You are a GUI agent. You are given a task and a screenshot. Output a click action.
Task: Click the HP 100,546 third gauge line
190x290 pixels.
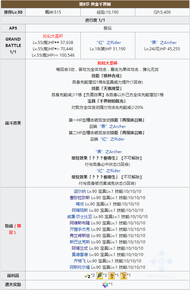point(53,55)
